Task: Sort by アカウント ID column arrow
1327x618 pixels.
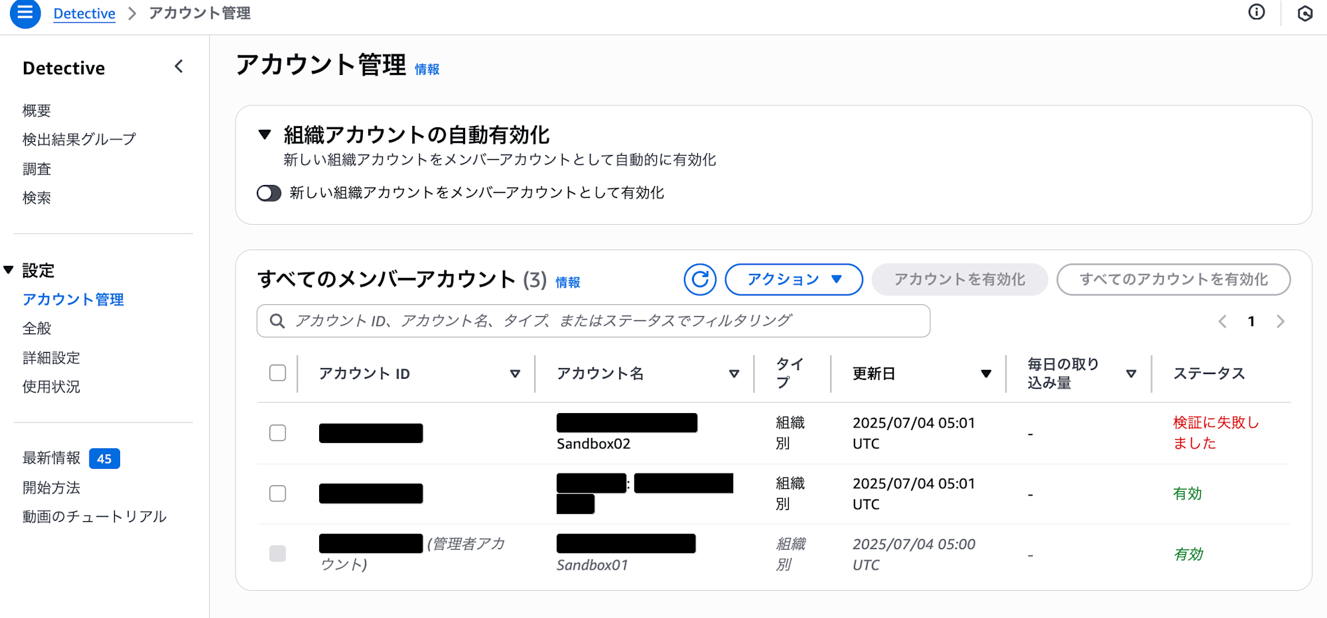Action: 515,374
